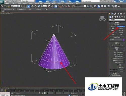The image size is (126, 96).
Task: Select the Edge creation method radio button
Action: point(111,45)
